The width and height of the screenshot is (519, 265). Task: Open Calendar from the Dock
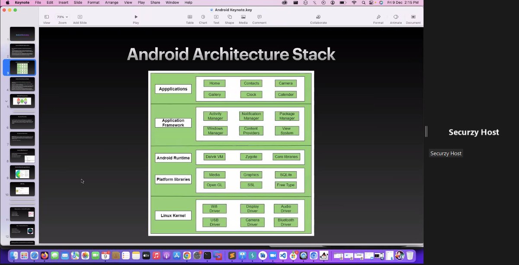[106, 256]
